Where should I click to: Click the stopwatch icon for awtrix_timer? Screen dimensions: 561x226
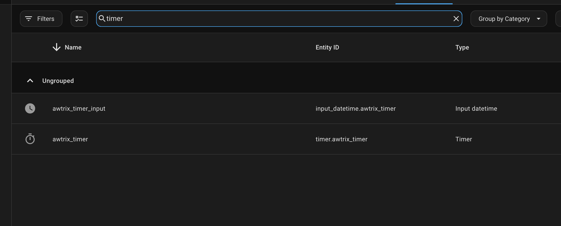pos(30,139)
